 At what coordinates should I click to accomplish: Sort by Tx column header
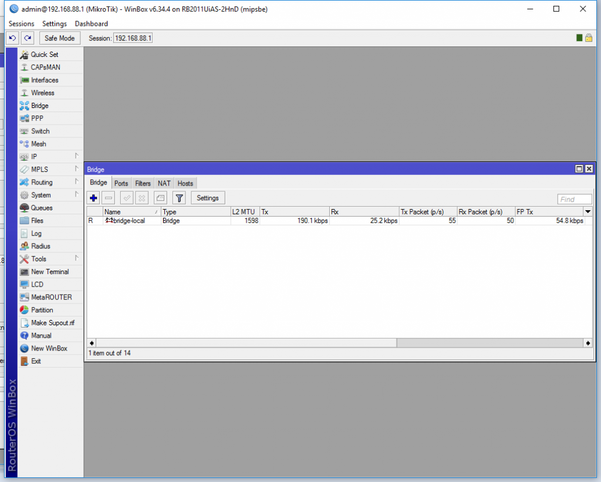(x=295, y=212)
